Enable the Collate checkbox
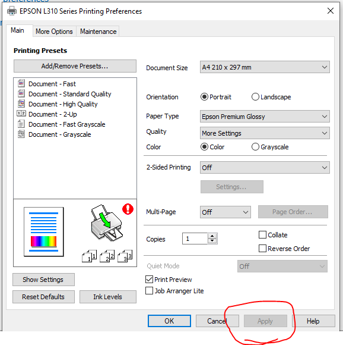Viewport: 343px width, 345px height. point(262,235)
